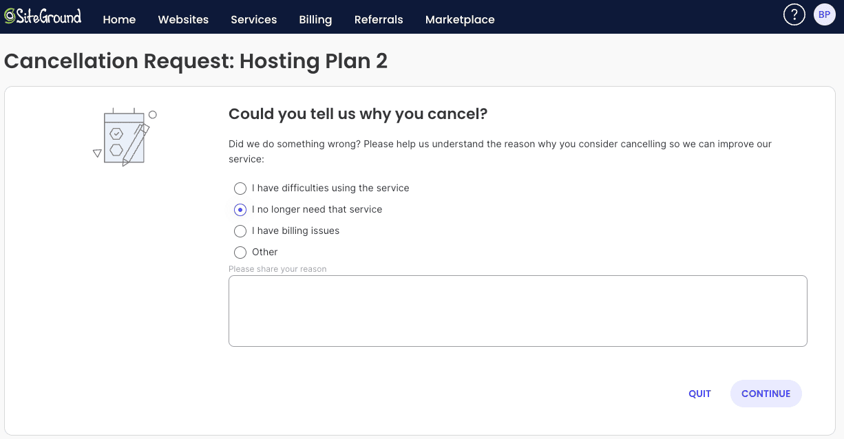
Task: Select "I no longer need that service" radio
Action: [240, 210]
